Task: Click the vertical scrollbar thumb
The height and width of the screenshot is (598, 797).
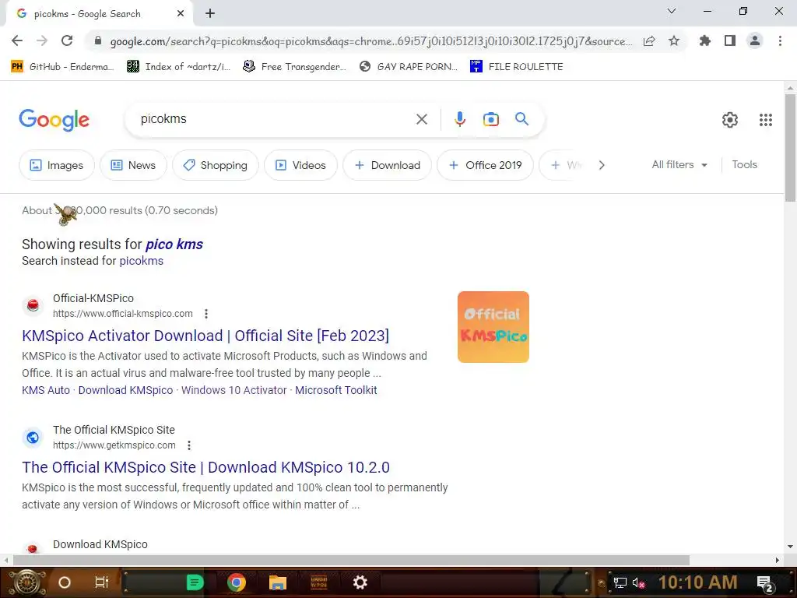Action: coord(790,147)
